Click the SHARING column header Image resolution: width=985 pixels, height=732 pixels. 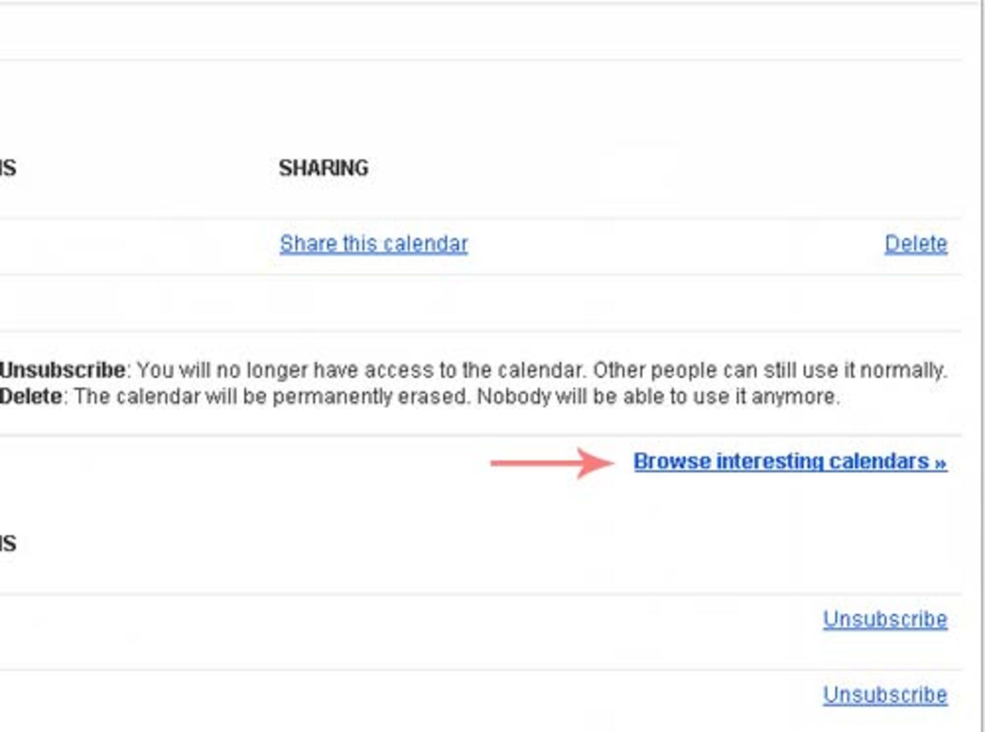coord(323,168)
